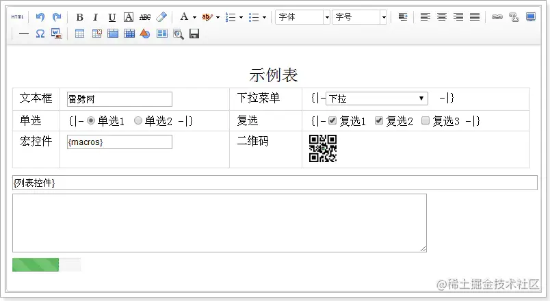The width and height of the screenshot is (550, 301).
Task: Click inside the large empty textarea
Action: coord(220,223)
